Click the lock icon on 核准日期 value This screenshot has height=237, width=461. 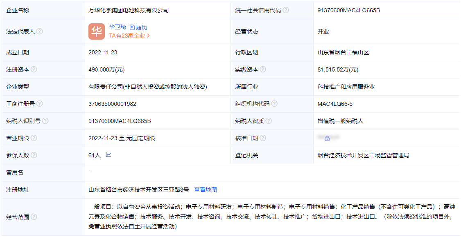coord(327,138)
